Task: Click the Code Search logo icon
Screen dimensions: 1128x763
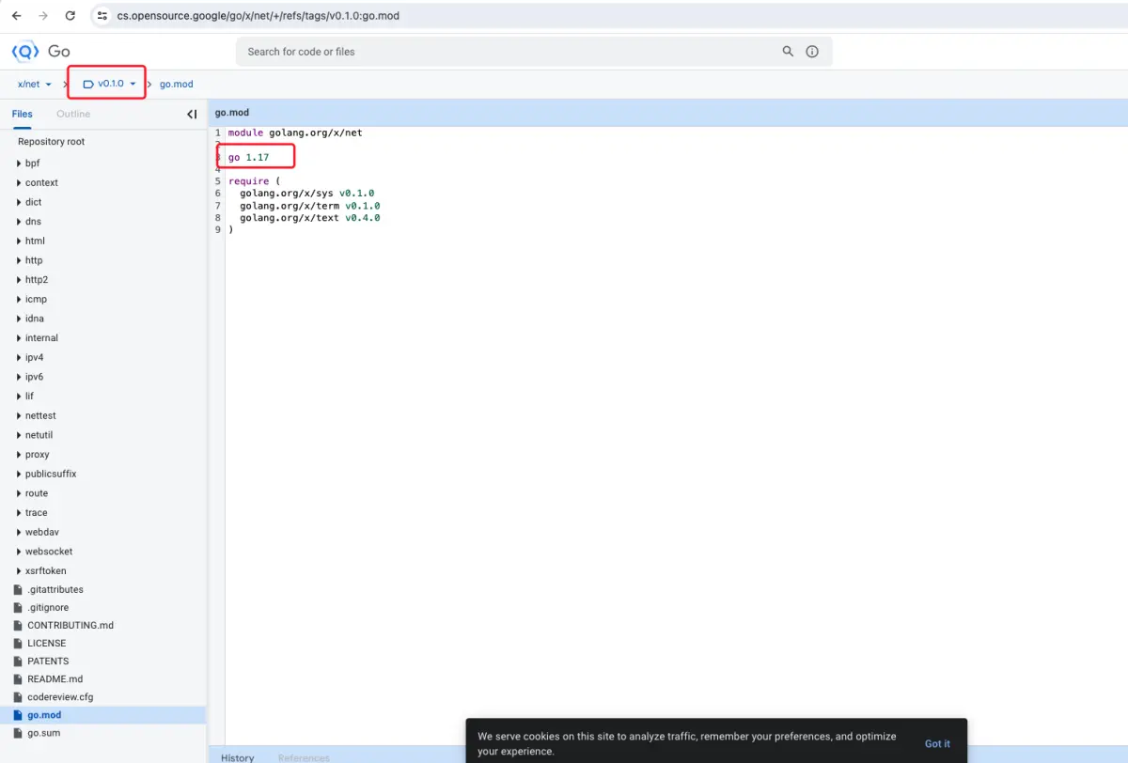Action: pos(25,52)
